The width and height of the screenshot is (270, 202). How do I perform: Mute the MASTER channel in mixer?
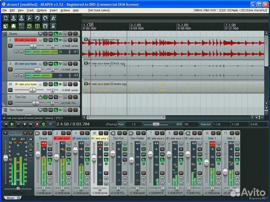point(25,133)
